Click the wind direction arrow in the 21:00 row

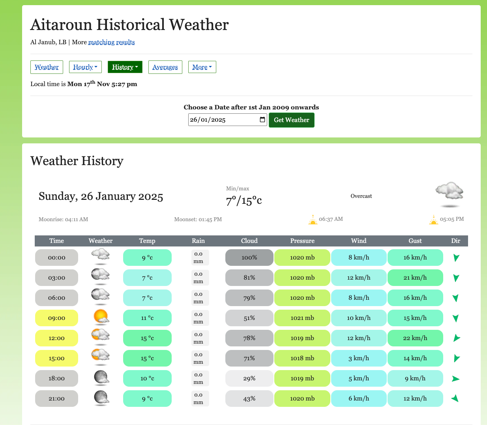455,398
